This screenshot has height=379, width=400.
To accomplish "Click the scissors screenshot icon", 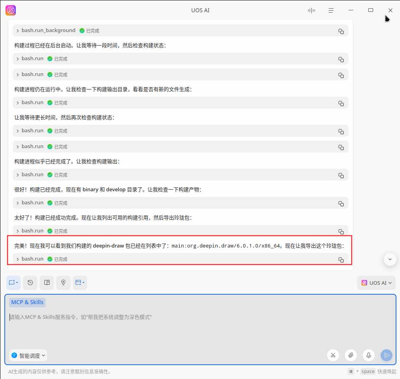I will coord(333,355).
